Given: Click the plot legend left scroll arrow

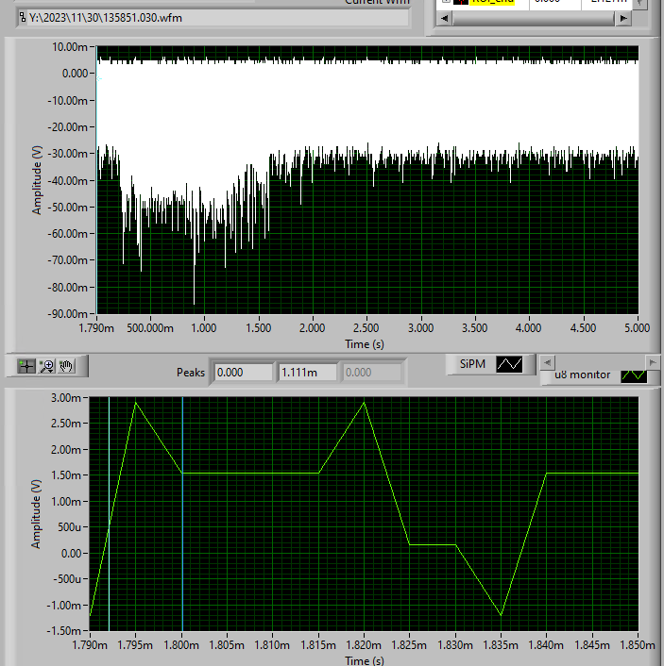Looking at the screenshot, I should click(x=548, y=363).
